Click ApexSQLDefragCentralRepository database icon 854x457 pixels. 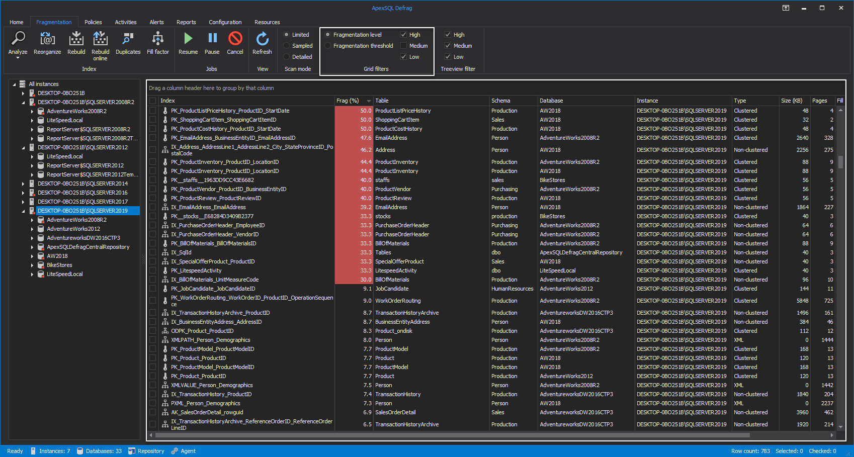(x=41, y=247)
